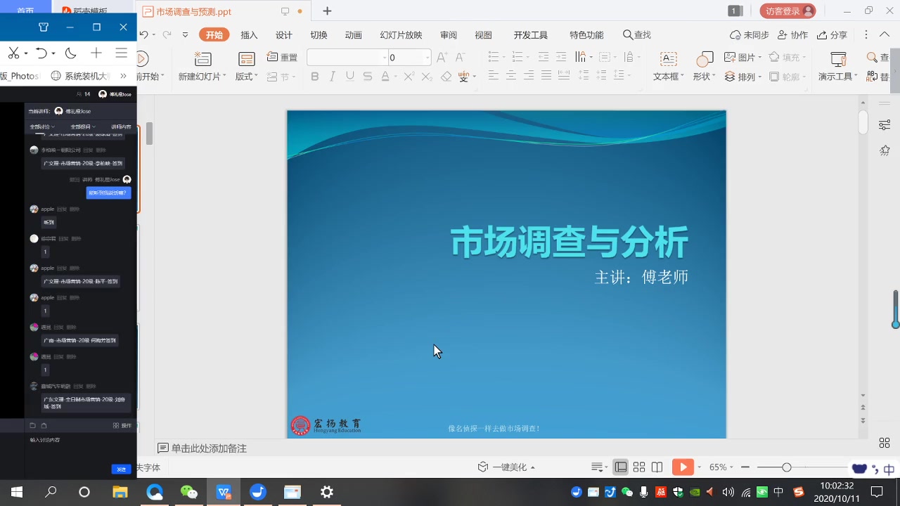Viewport: 900px width, 506px height.
Task: Click the Send (发送) button in chat
Action: coord(121,469)
